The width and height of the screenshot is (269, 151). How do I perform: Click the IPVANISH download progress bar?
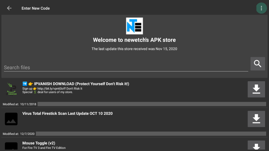pos(152,104)
